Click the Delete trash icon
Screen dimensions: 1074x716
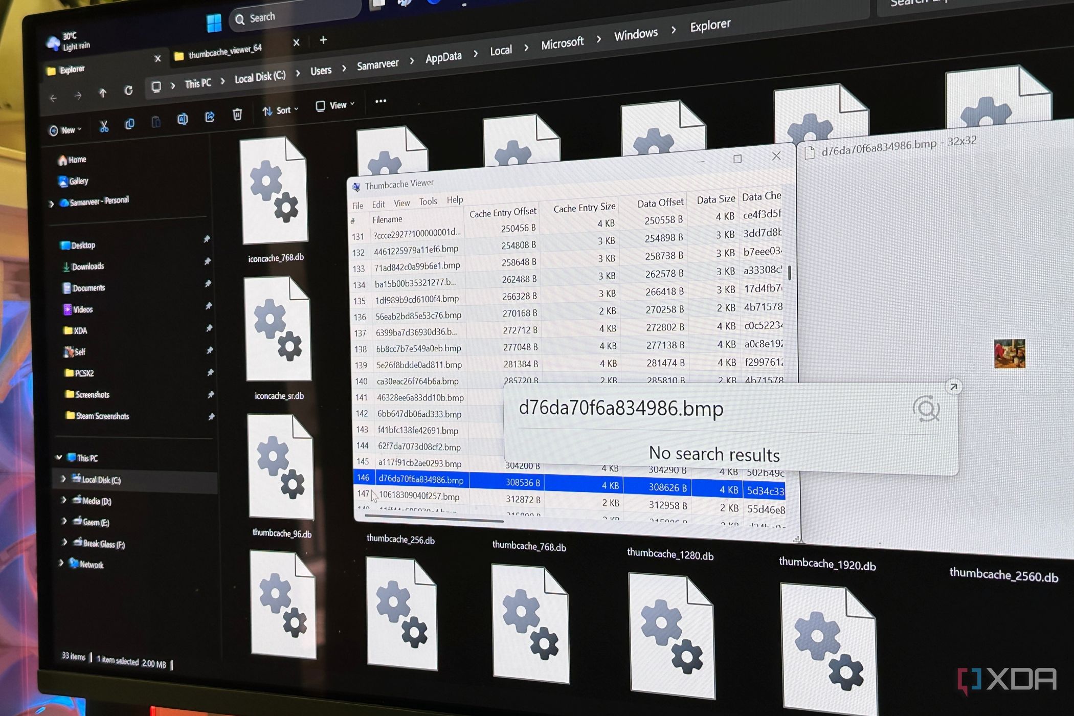(x=237, y=114)
